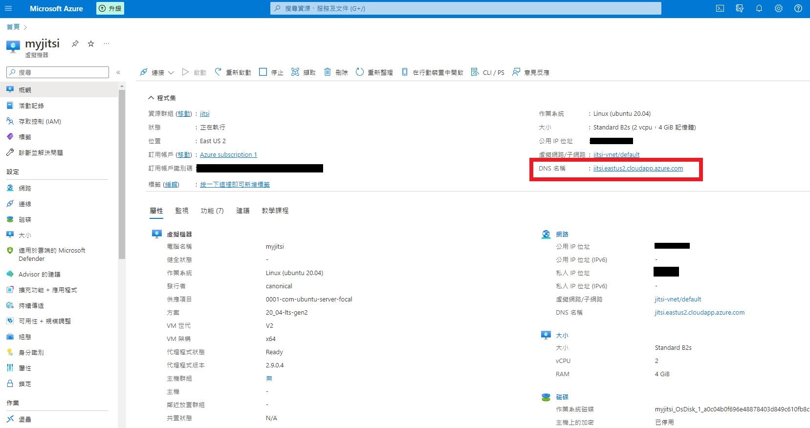Click 移動 next to 資源群組

pos(184,113)
